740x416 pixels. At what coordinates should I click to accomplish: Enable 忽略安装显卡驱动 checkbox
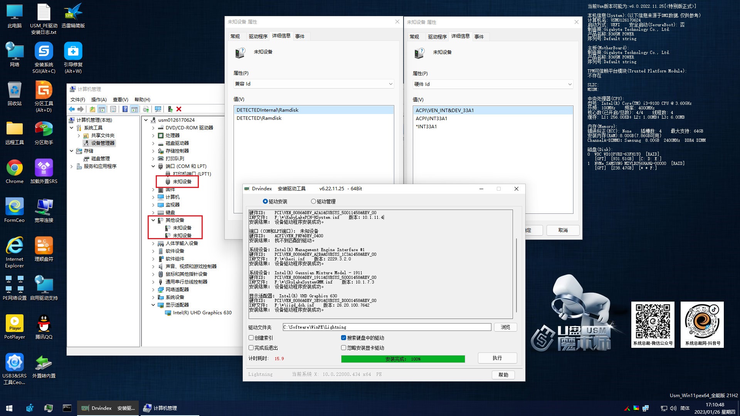(344, 348)
